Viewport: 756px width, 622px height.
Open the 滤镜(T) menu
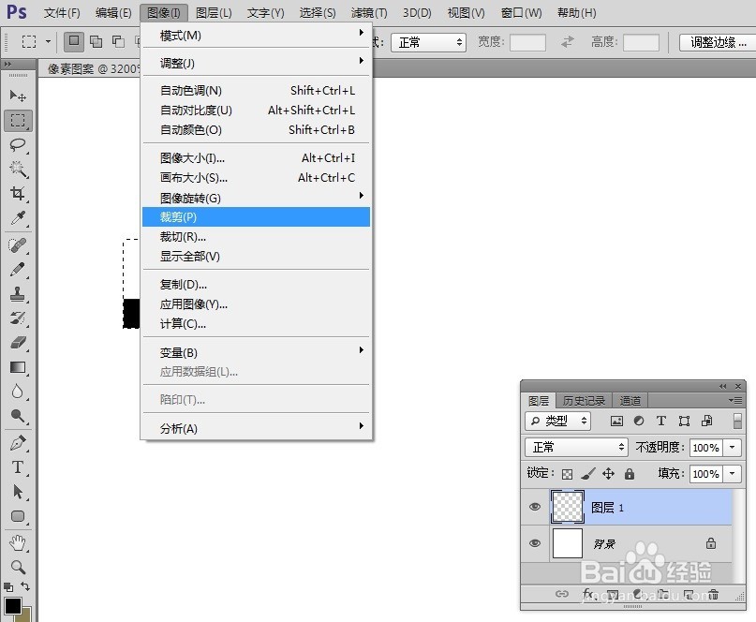point(369,12)
